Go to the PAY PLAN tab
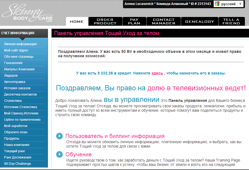Viewport: 249px width, 170px height. 134,21
